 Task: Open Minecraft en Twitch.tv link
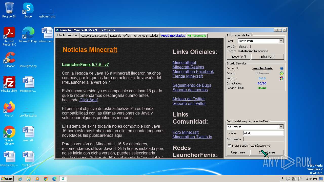[192, 137]
